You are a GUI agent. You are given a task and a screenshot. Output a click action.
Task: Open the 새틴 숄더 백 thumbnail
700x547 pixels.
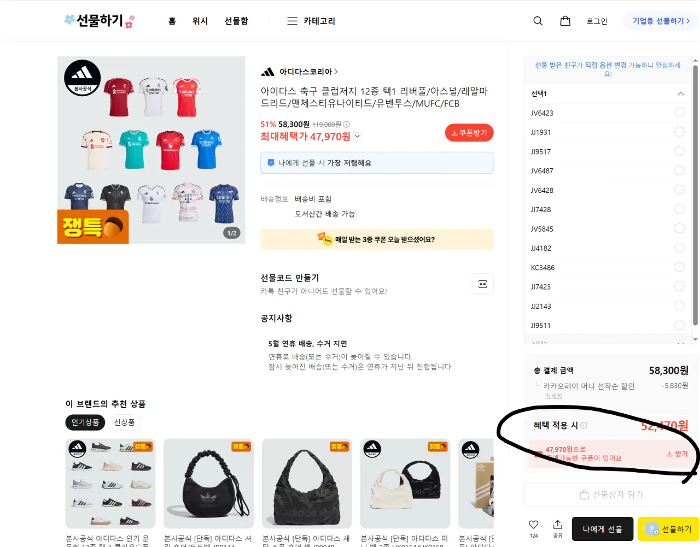[x=307, y=484]
